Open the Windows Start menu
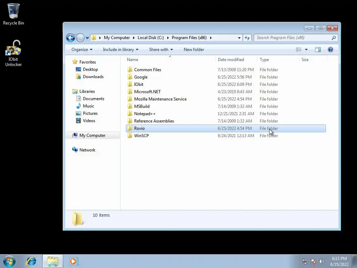This screenshot has height=268, width=357. point(9,261)
